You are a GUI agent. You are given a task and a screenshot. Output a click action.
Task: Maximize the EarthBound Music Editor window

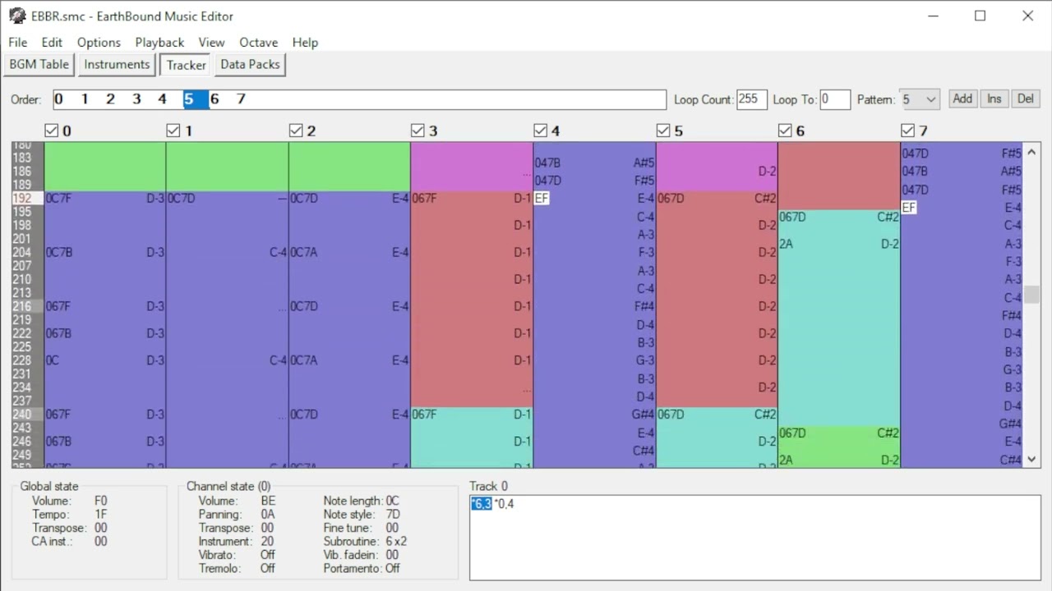[980, 16]
